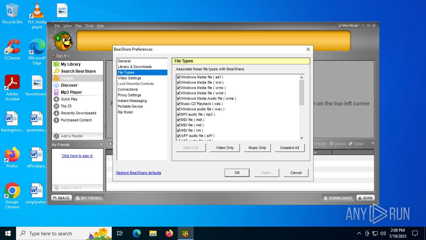Uncheck Windows Media file (wm)
This screenshot has height=240, width=426.
[x=178, y=82]
